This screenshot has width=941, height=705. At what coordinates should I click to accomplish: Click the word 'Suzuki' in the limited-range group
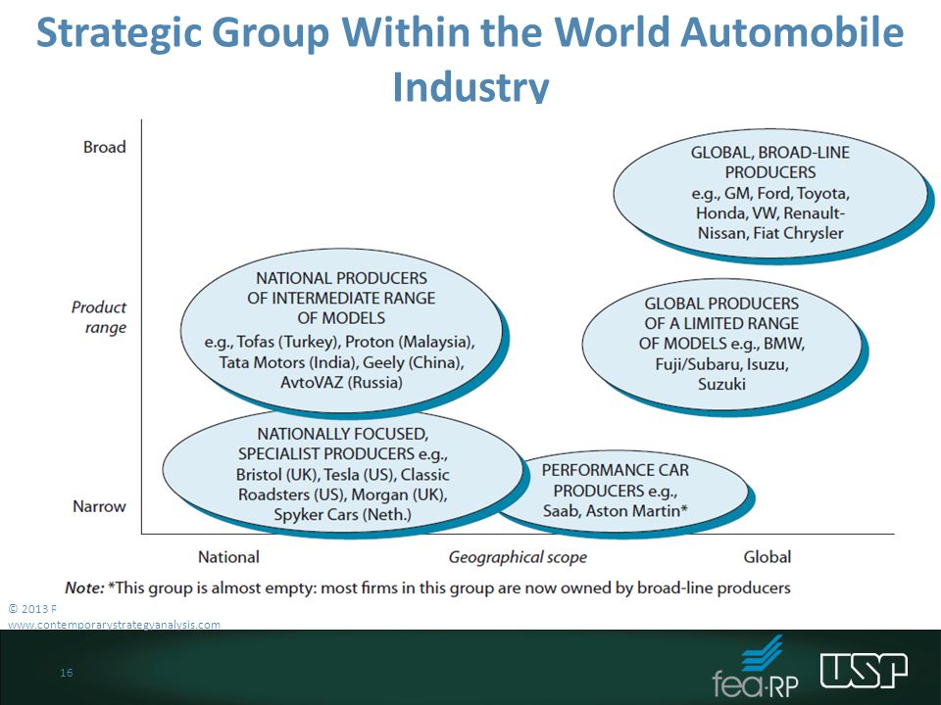click(722, 384)
